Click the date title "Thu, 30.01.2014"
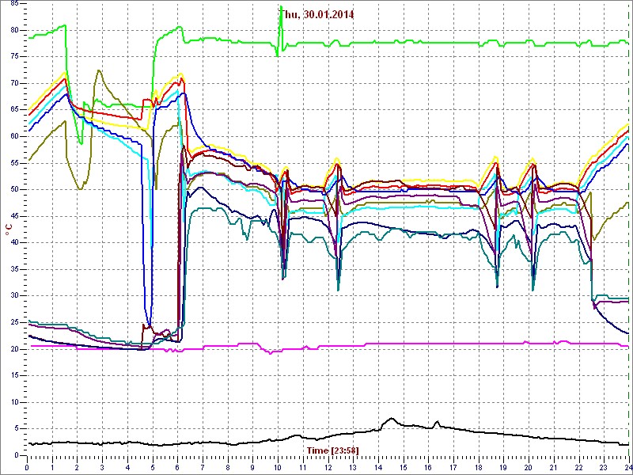Image resolution: width=633 pixels, height=475 pixels. click(x=317, y=14)
